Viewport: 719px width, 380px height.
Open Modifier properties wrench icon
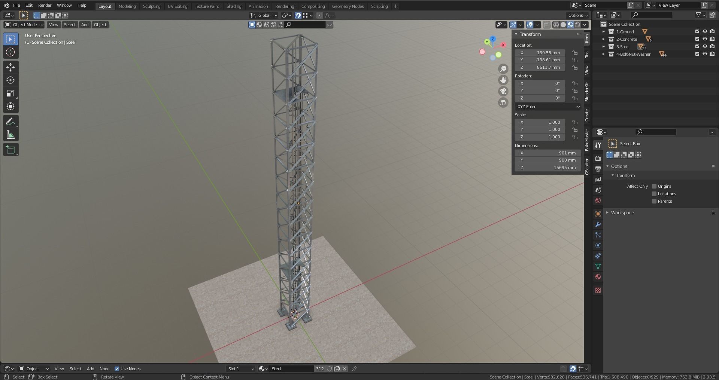(598, 224)
